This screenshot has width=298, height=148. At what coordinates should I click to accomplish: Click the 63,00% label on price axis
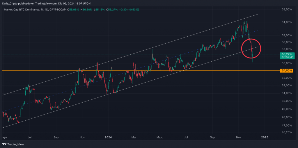pos(286,10)
